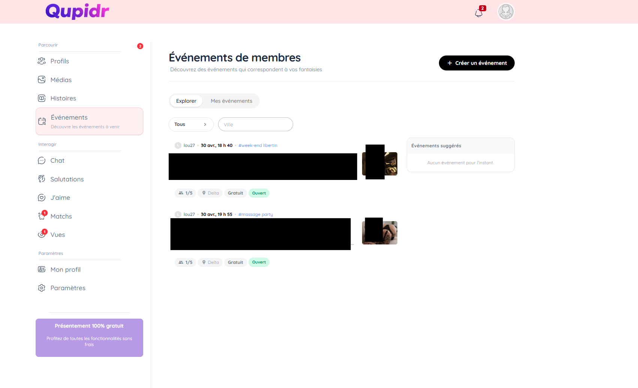Select the Médias sidebar icon
This screenshot has width=638, height=388.
tap(42, 79)
